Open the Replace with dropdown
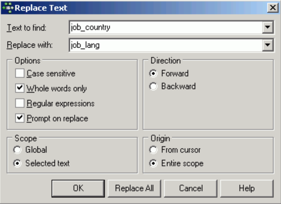281x204 pixels. click(x=268, y=45)
